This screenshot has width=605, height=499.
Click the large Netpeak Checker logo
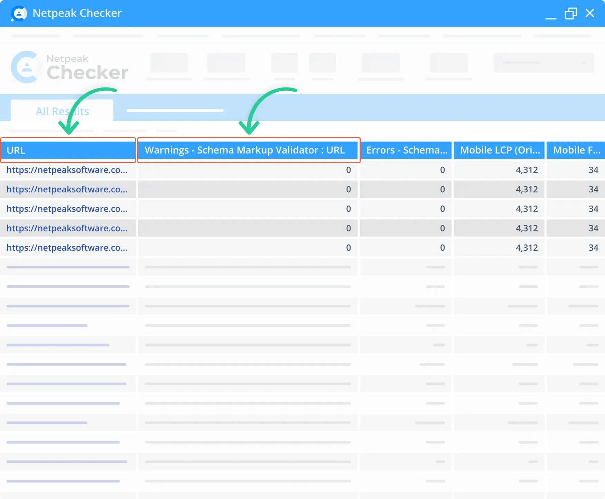[69, 67]
